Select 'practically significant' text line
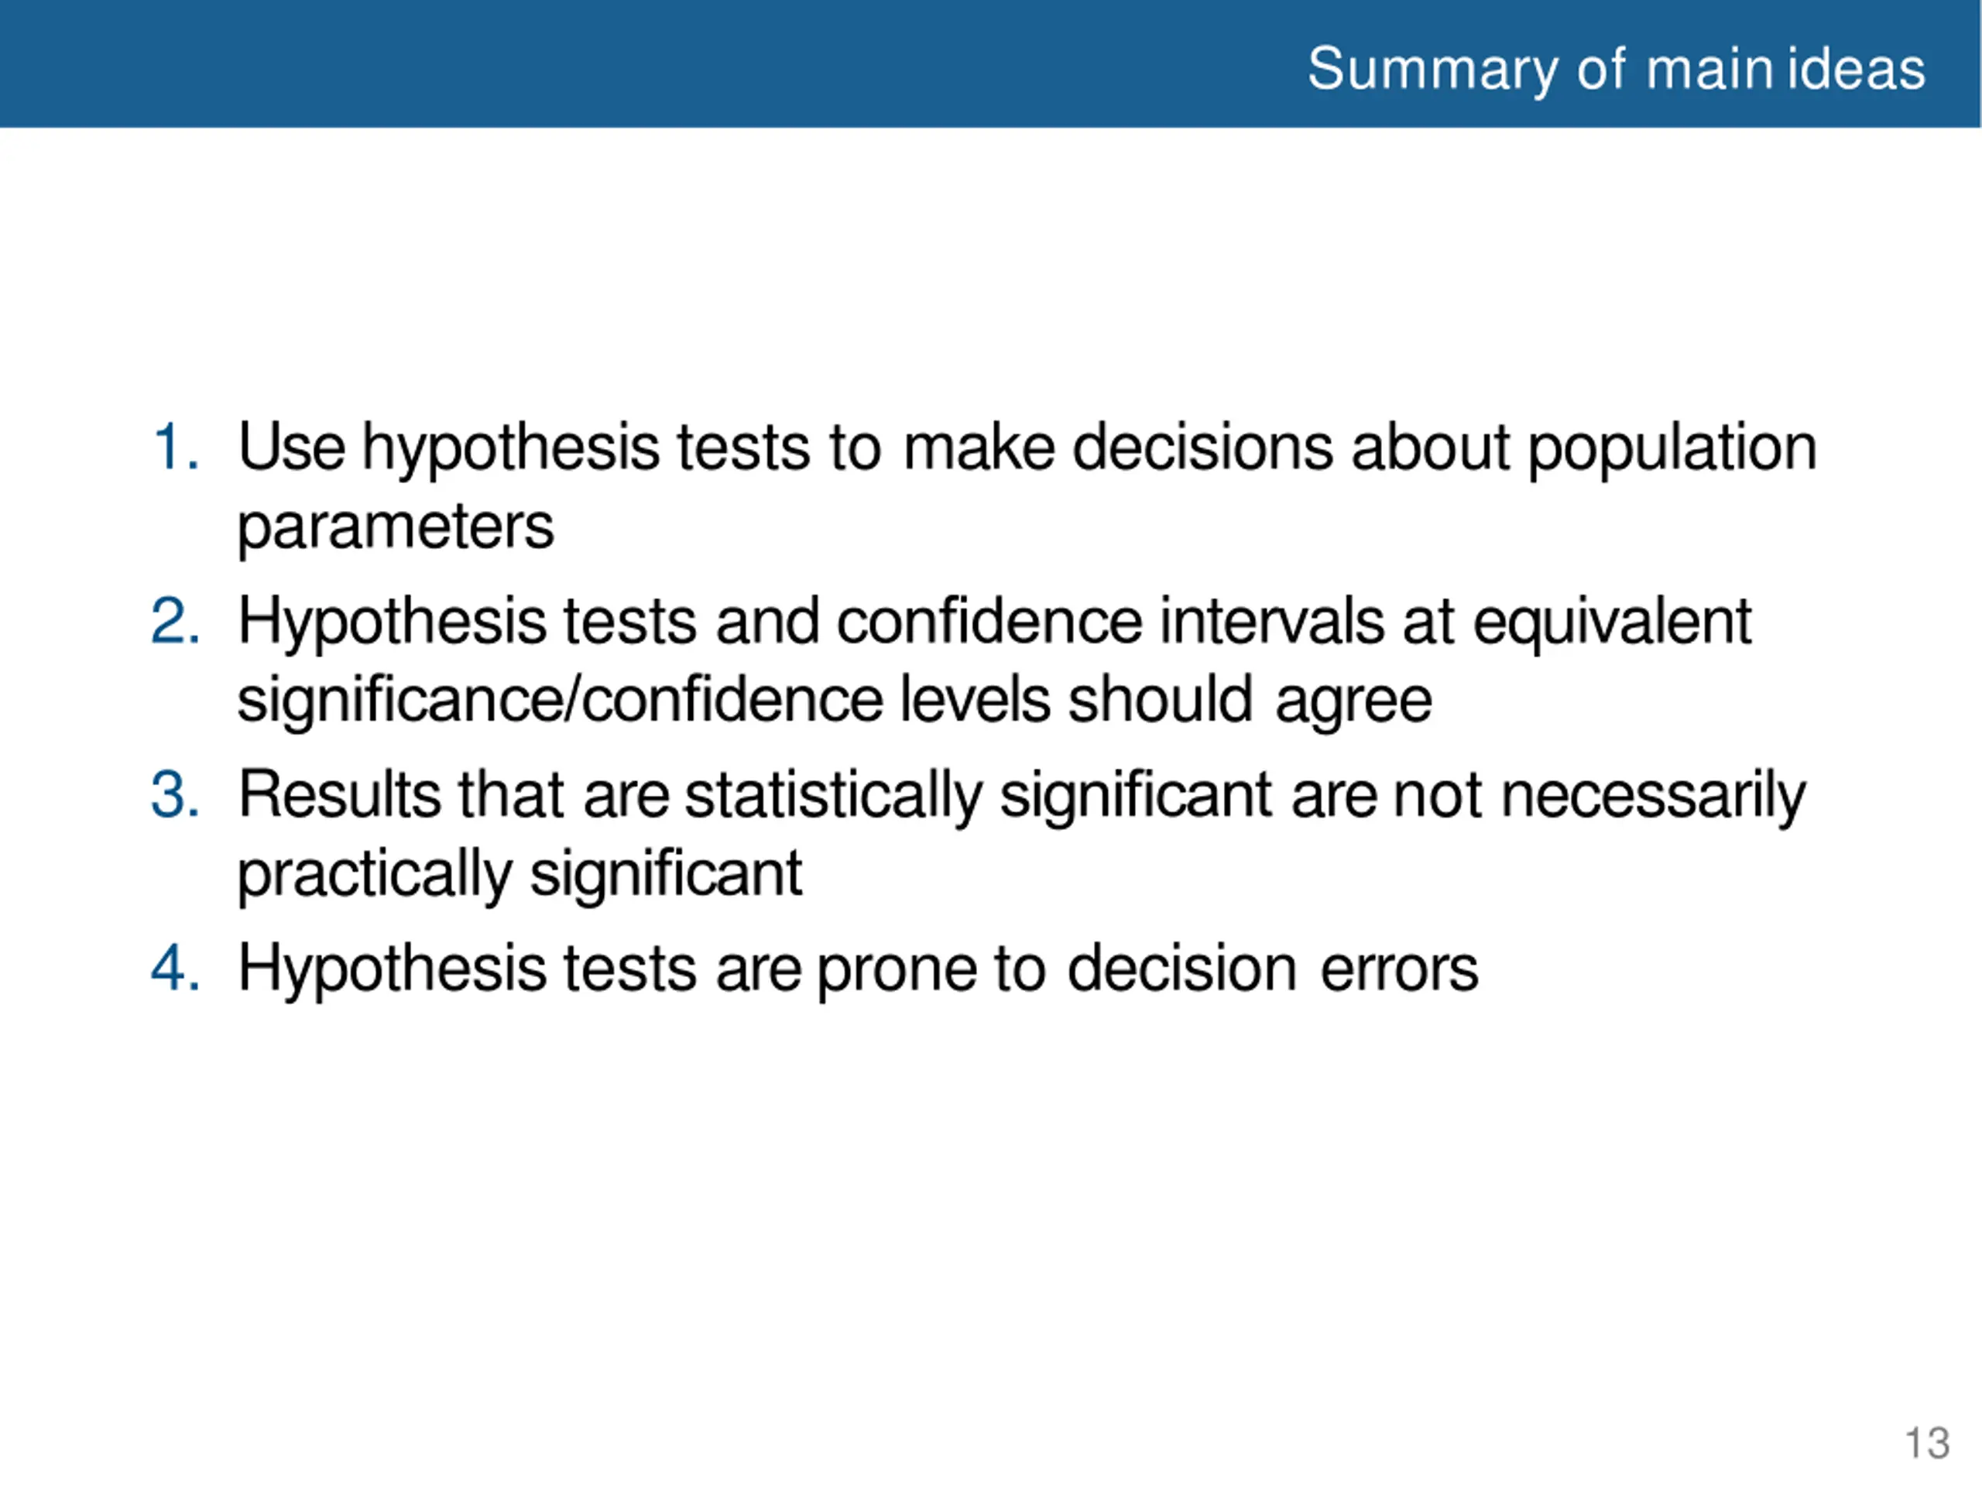 pos(520,876)
